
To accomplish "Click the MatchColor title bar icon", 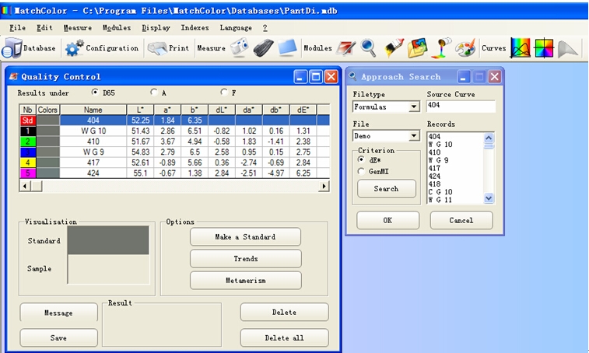I will pos(6,11).
